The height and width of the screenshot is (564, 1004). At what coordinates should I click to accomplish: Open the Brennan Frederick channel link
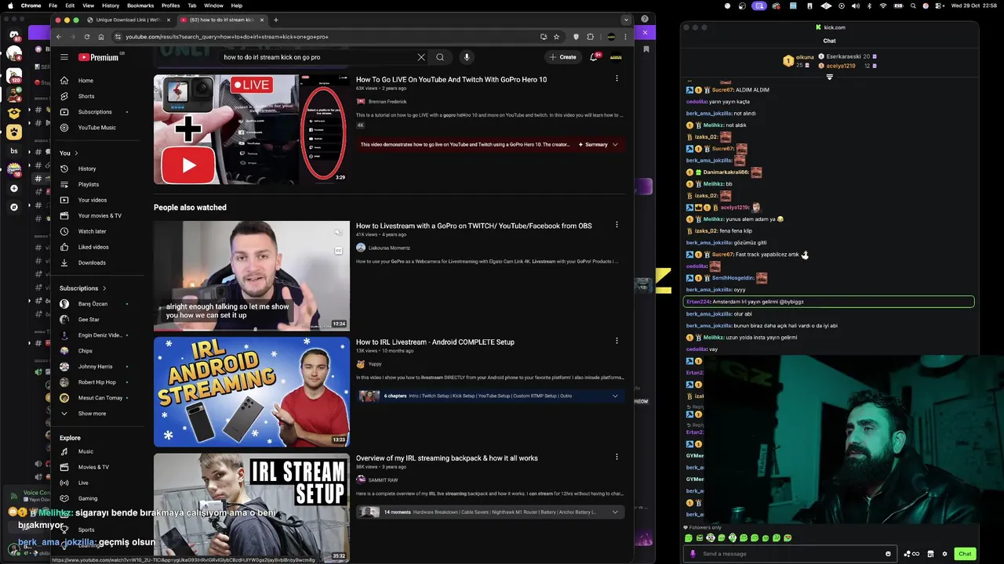[x=387, y=102]
